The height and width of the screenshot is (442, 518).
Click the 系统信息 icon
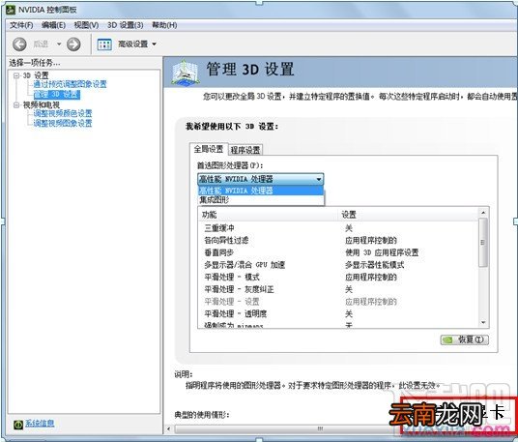18,424
